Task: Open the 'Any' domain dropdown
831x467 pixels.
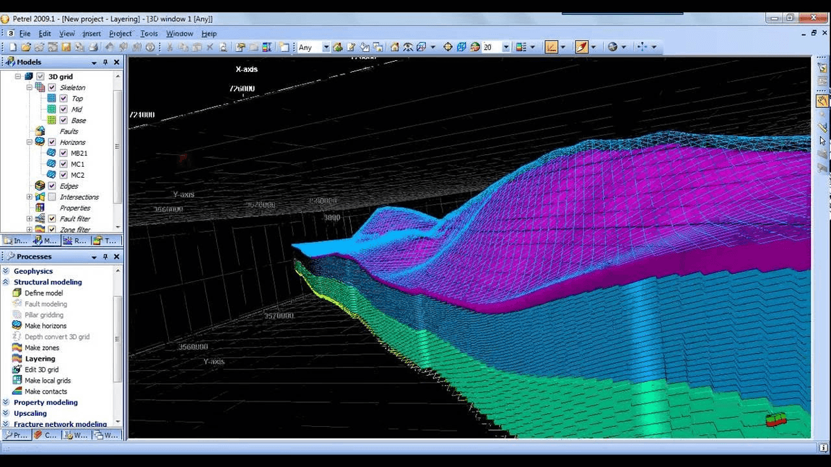Action: (325, 48)
